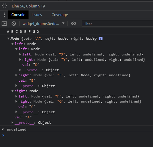Click the blue info badge next to Node
The width and height of the screenshot is (153, 147).
100,38
